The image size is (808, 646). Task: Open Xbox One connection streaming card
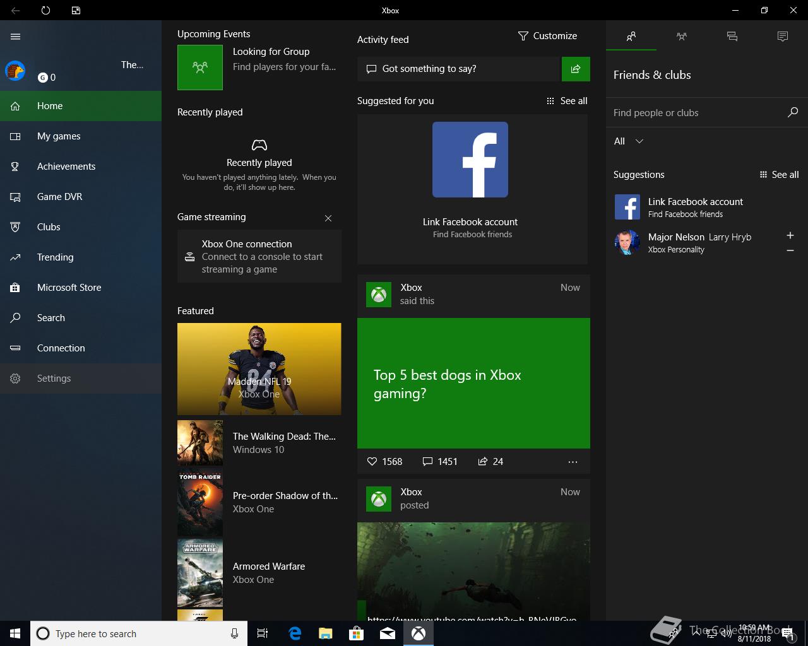coord(259,256)
